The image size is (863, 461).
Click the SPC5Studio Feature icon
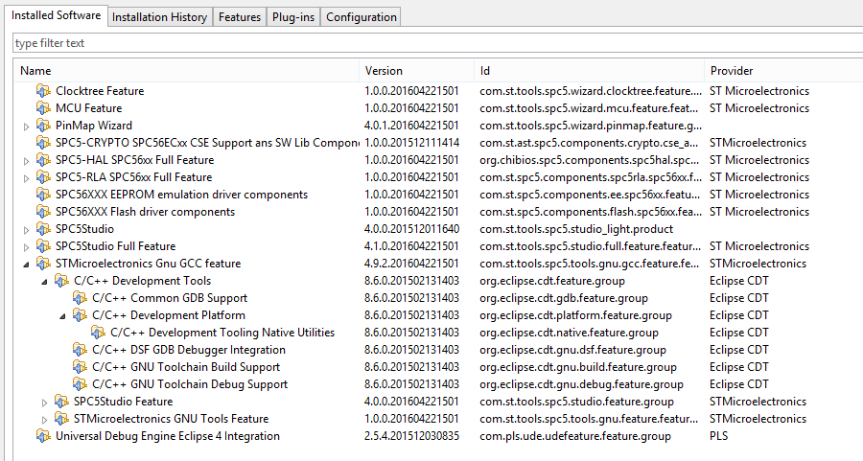coord(61,401)
